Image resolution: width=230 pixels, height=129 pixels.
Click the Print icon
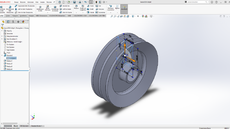click(x=80, y=2)
